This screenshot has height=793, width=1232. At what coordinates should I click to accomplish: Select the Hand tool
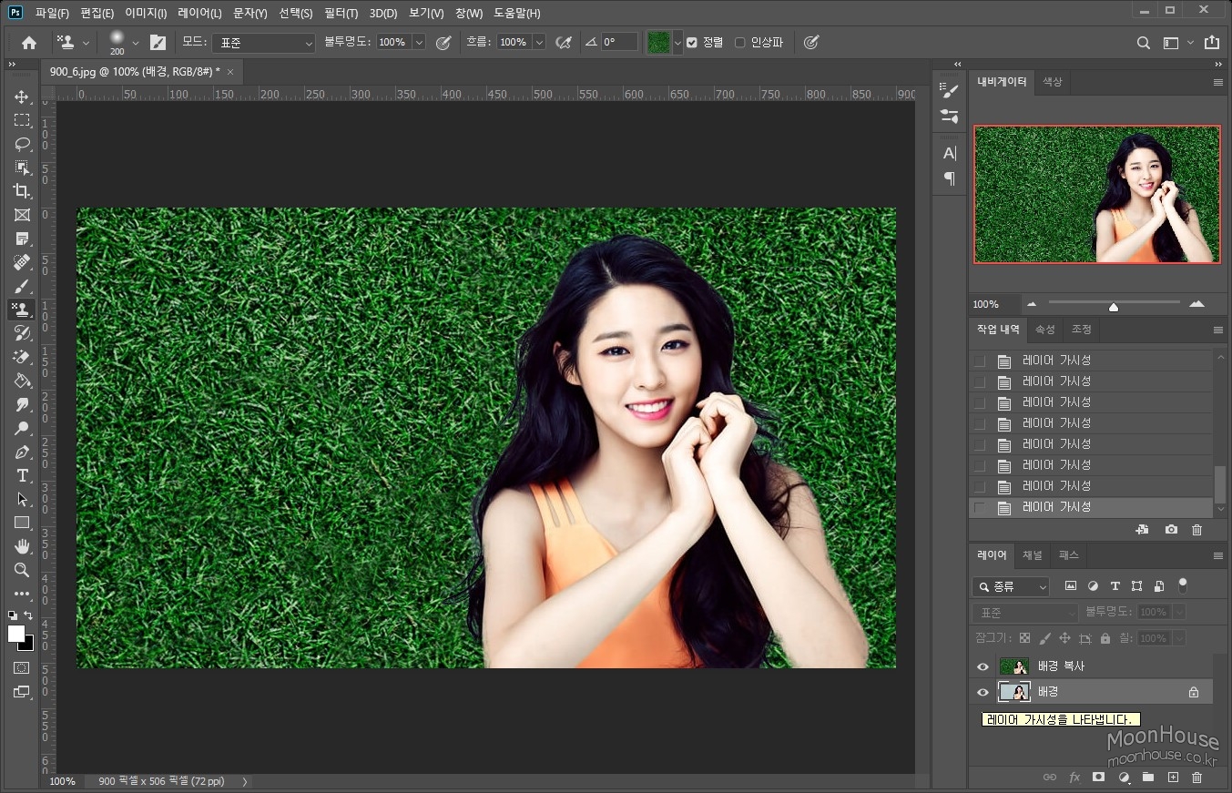[x=22, y=546]
